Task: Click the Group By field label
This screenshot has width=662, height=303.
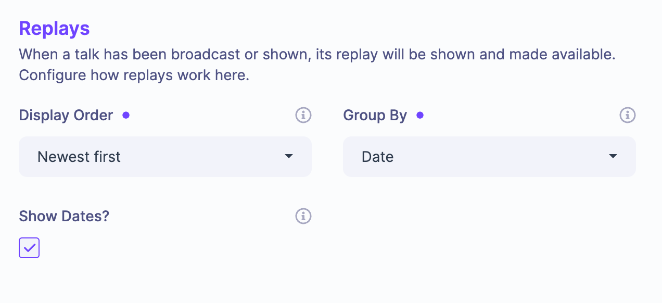Action: point(375,115)
